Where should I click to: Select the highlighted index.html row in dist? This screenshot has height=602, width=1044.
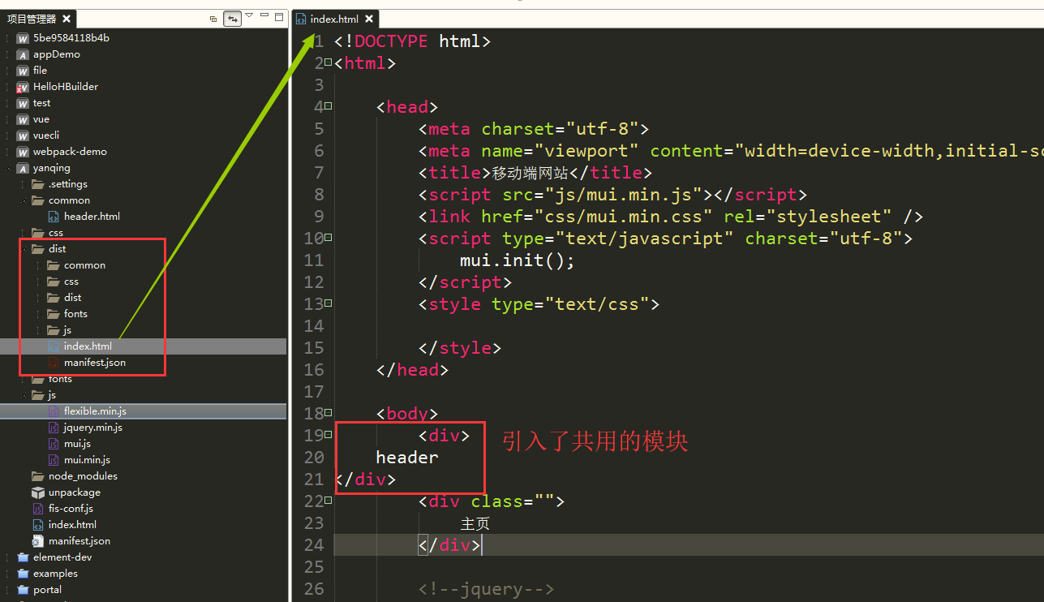pyautogui.click(x=144, y=346)
